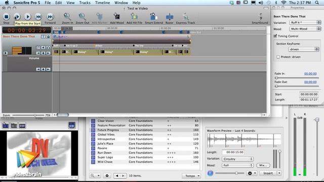Toggle the Timing Control checkbox
Viewport: 324px width, 182px height.
(275, 36)
